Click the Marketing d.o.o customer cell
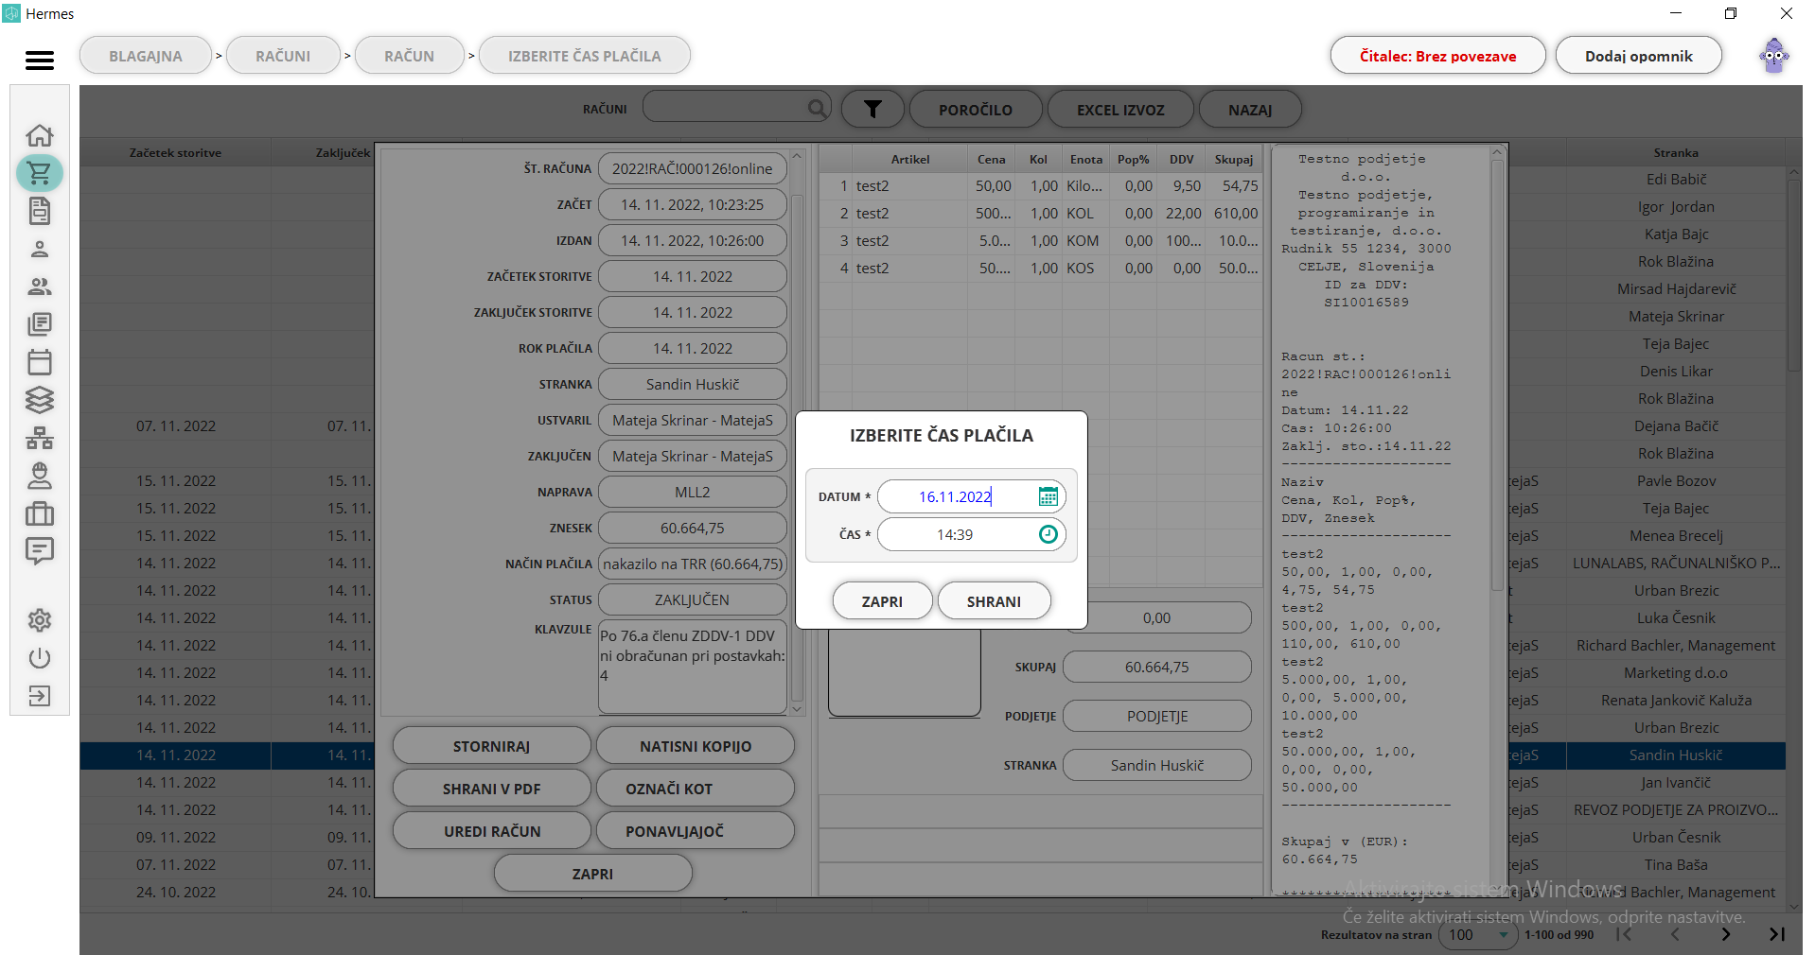The width and height of the screenshot is (1815, 972). tap(1676, 672)
